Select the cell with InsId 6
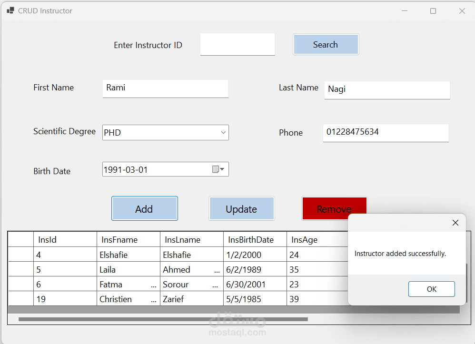This screenshot has width=475, height=344. coord(65,284)
